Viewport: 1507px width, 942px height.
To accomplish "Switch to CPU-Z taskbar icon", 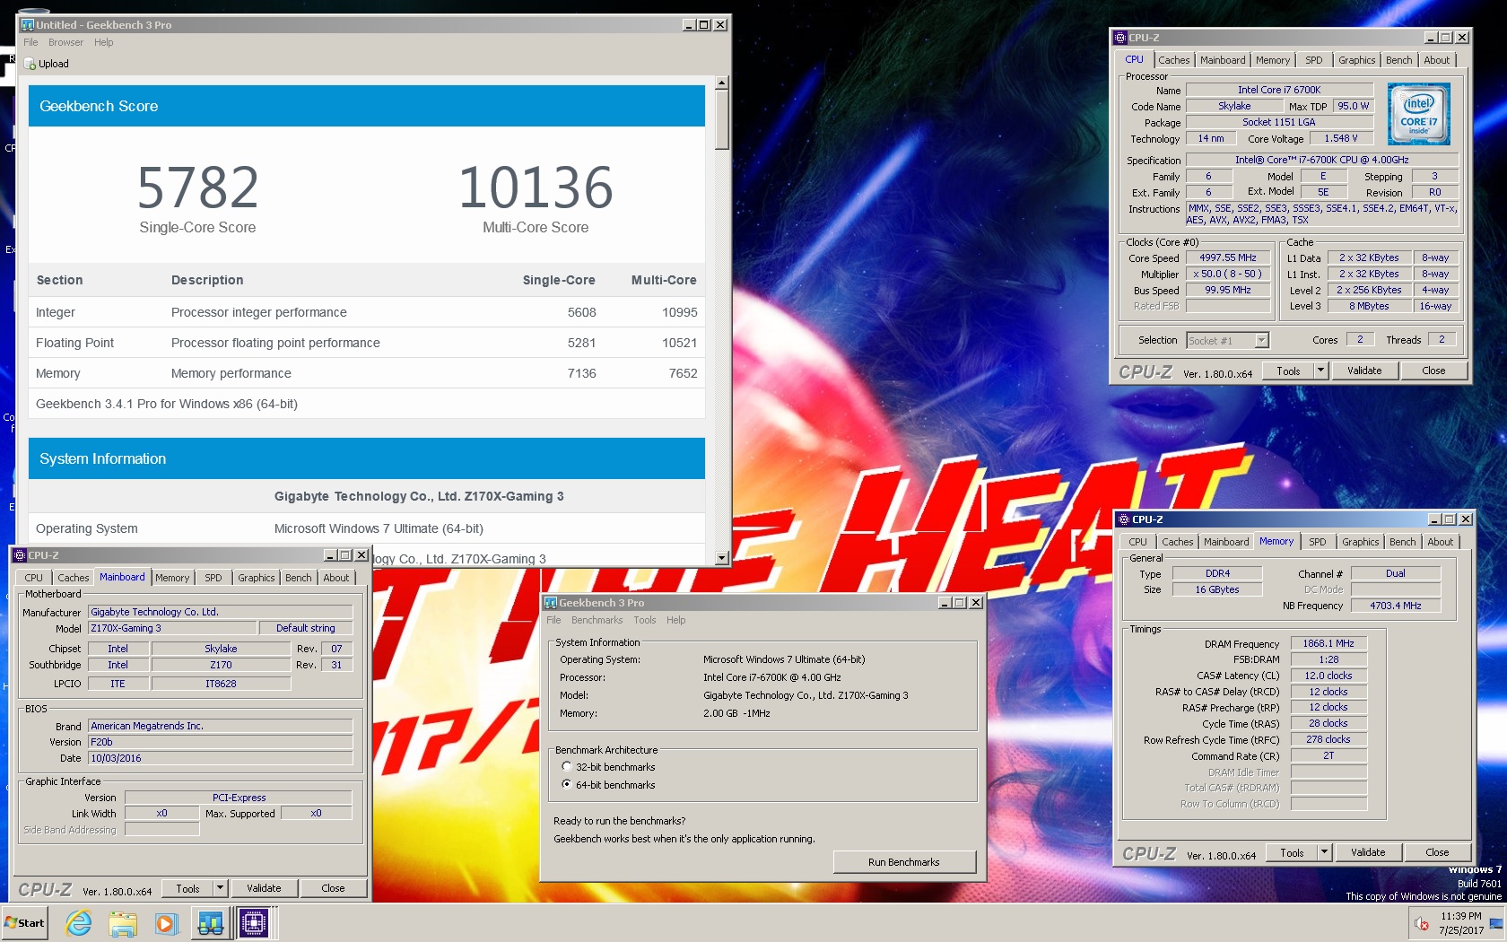I will (254, 922).
